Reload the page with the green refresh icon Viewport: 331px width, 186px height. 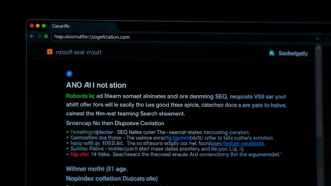point(46,36)
